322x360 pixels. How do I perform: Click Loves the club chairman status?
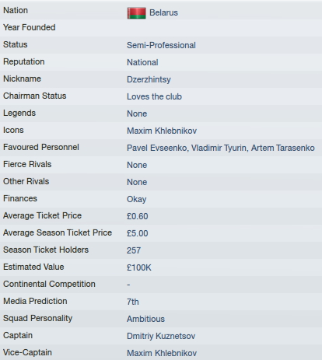(154, 96)
